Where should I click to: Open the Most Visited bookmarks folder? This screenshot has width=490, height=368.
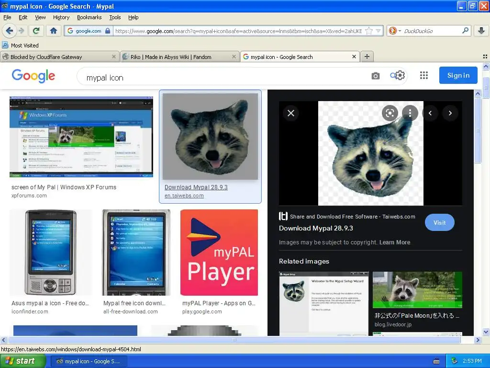tap(21, 46)
